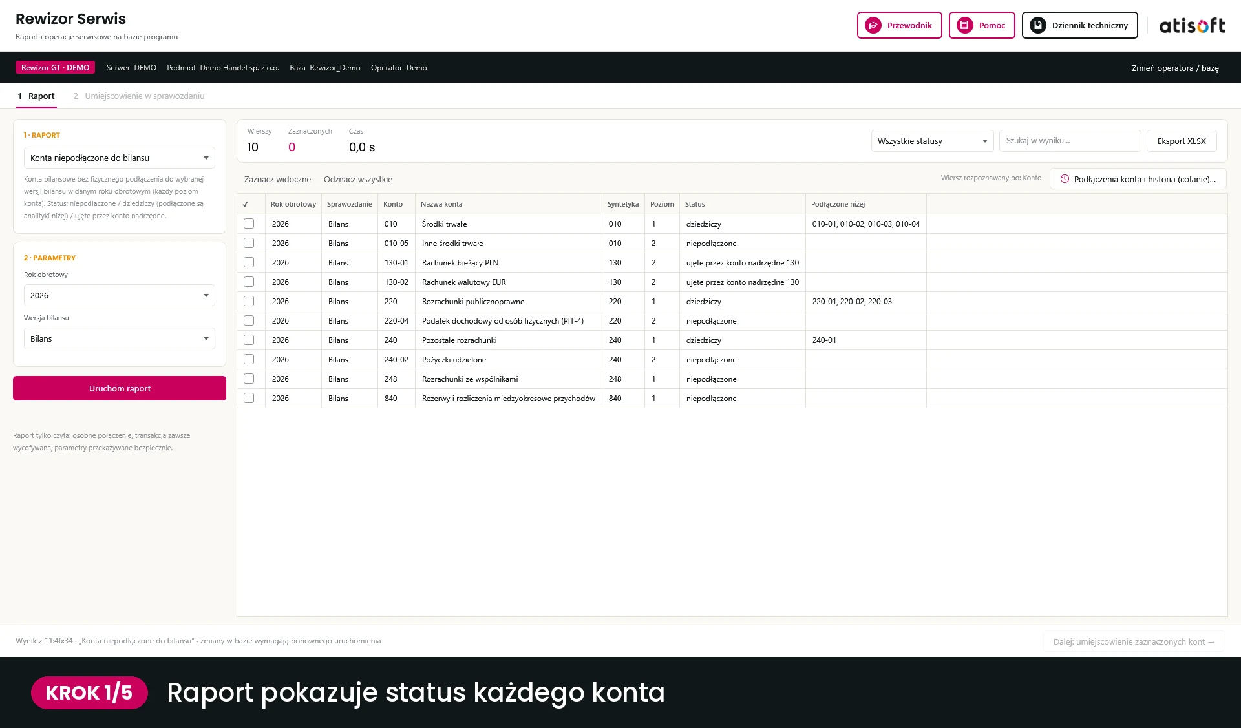The width and height of the screenshot is (1241, 728).
Task: Click Odznacz wszystkie
Action: point(358,179)
